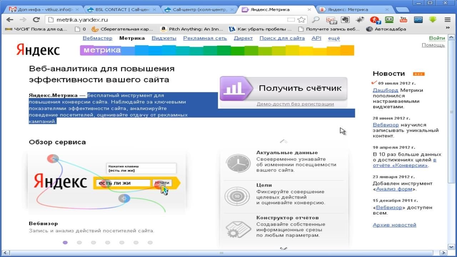Viewport: 457px width, 257px height.
Task: Show hidden bookmarks with the double chevron
Action: click(448, 28)
